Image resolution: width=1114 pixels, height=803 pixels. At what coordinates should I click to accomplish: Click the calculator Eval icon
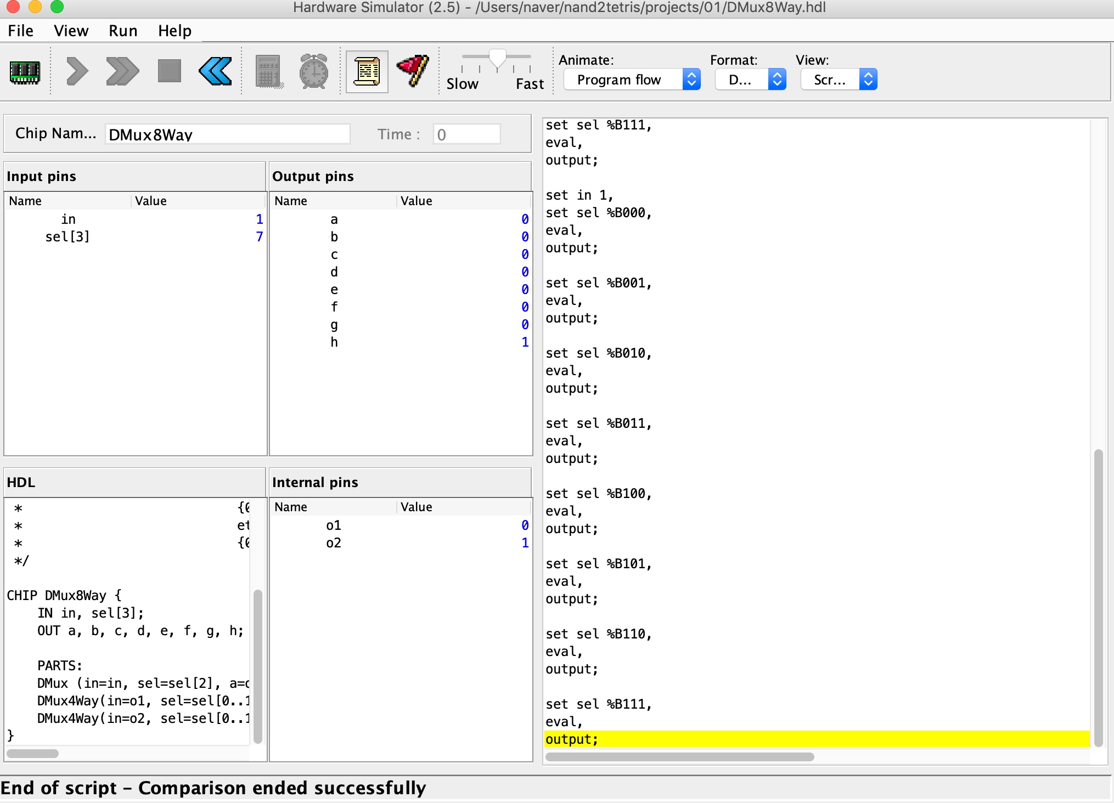click(269, 71)
